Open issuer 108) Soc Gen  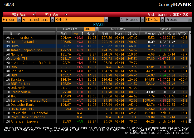(x=17, y=71)
